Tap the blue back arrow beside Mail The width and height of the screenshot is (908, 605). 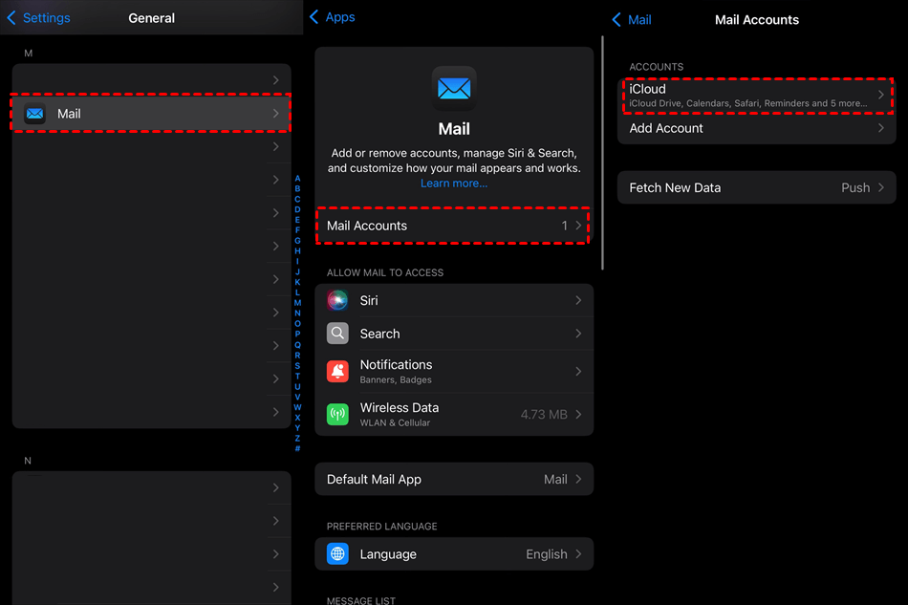616,20
